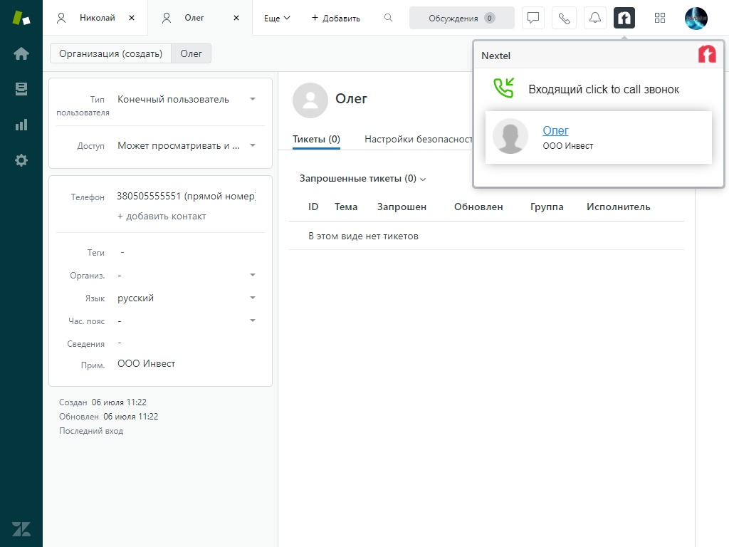Open the Reporting bar chart icon
729x547 pixels.
(21, 125)
